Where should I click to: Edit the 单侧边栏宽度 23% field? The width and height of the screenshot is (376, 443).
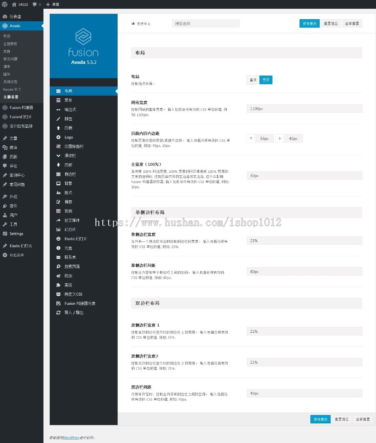tap(305, 241)
